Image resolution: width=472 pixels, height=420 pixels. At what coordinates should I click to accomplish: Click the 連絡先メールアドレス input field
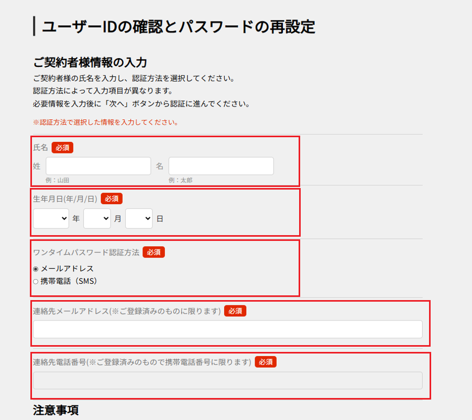coord(228,329)
